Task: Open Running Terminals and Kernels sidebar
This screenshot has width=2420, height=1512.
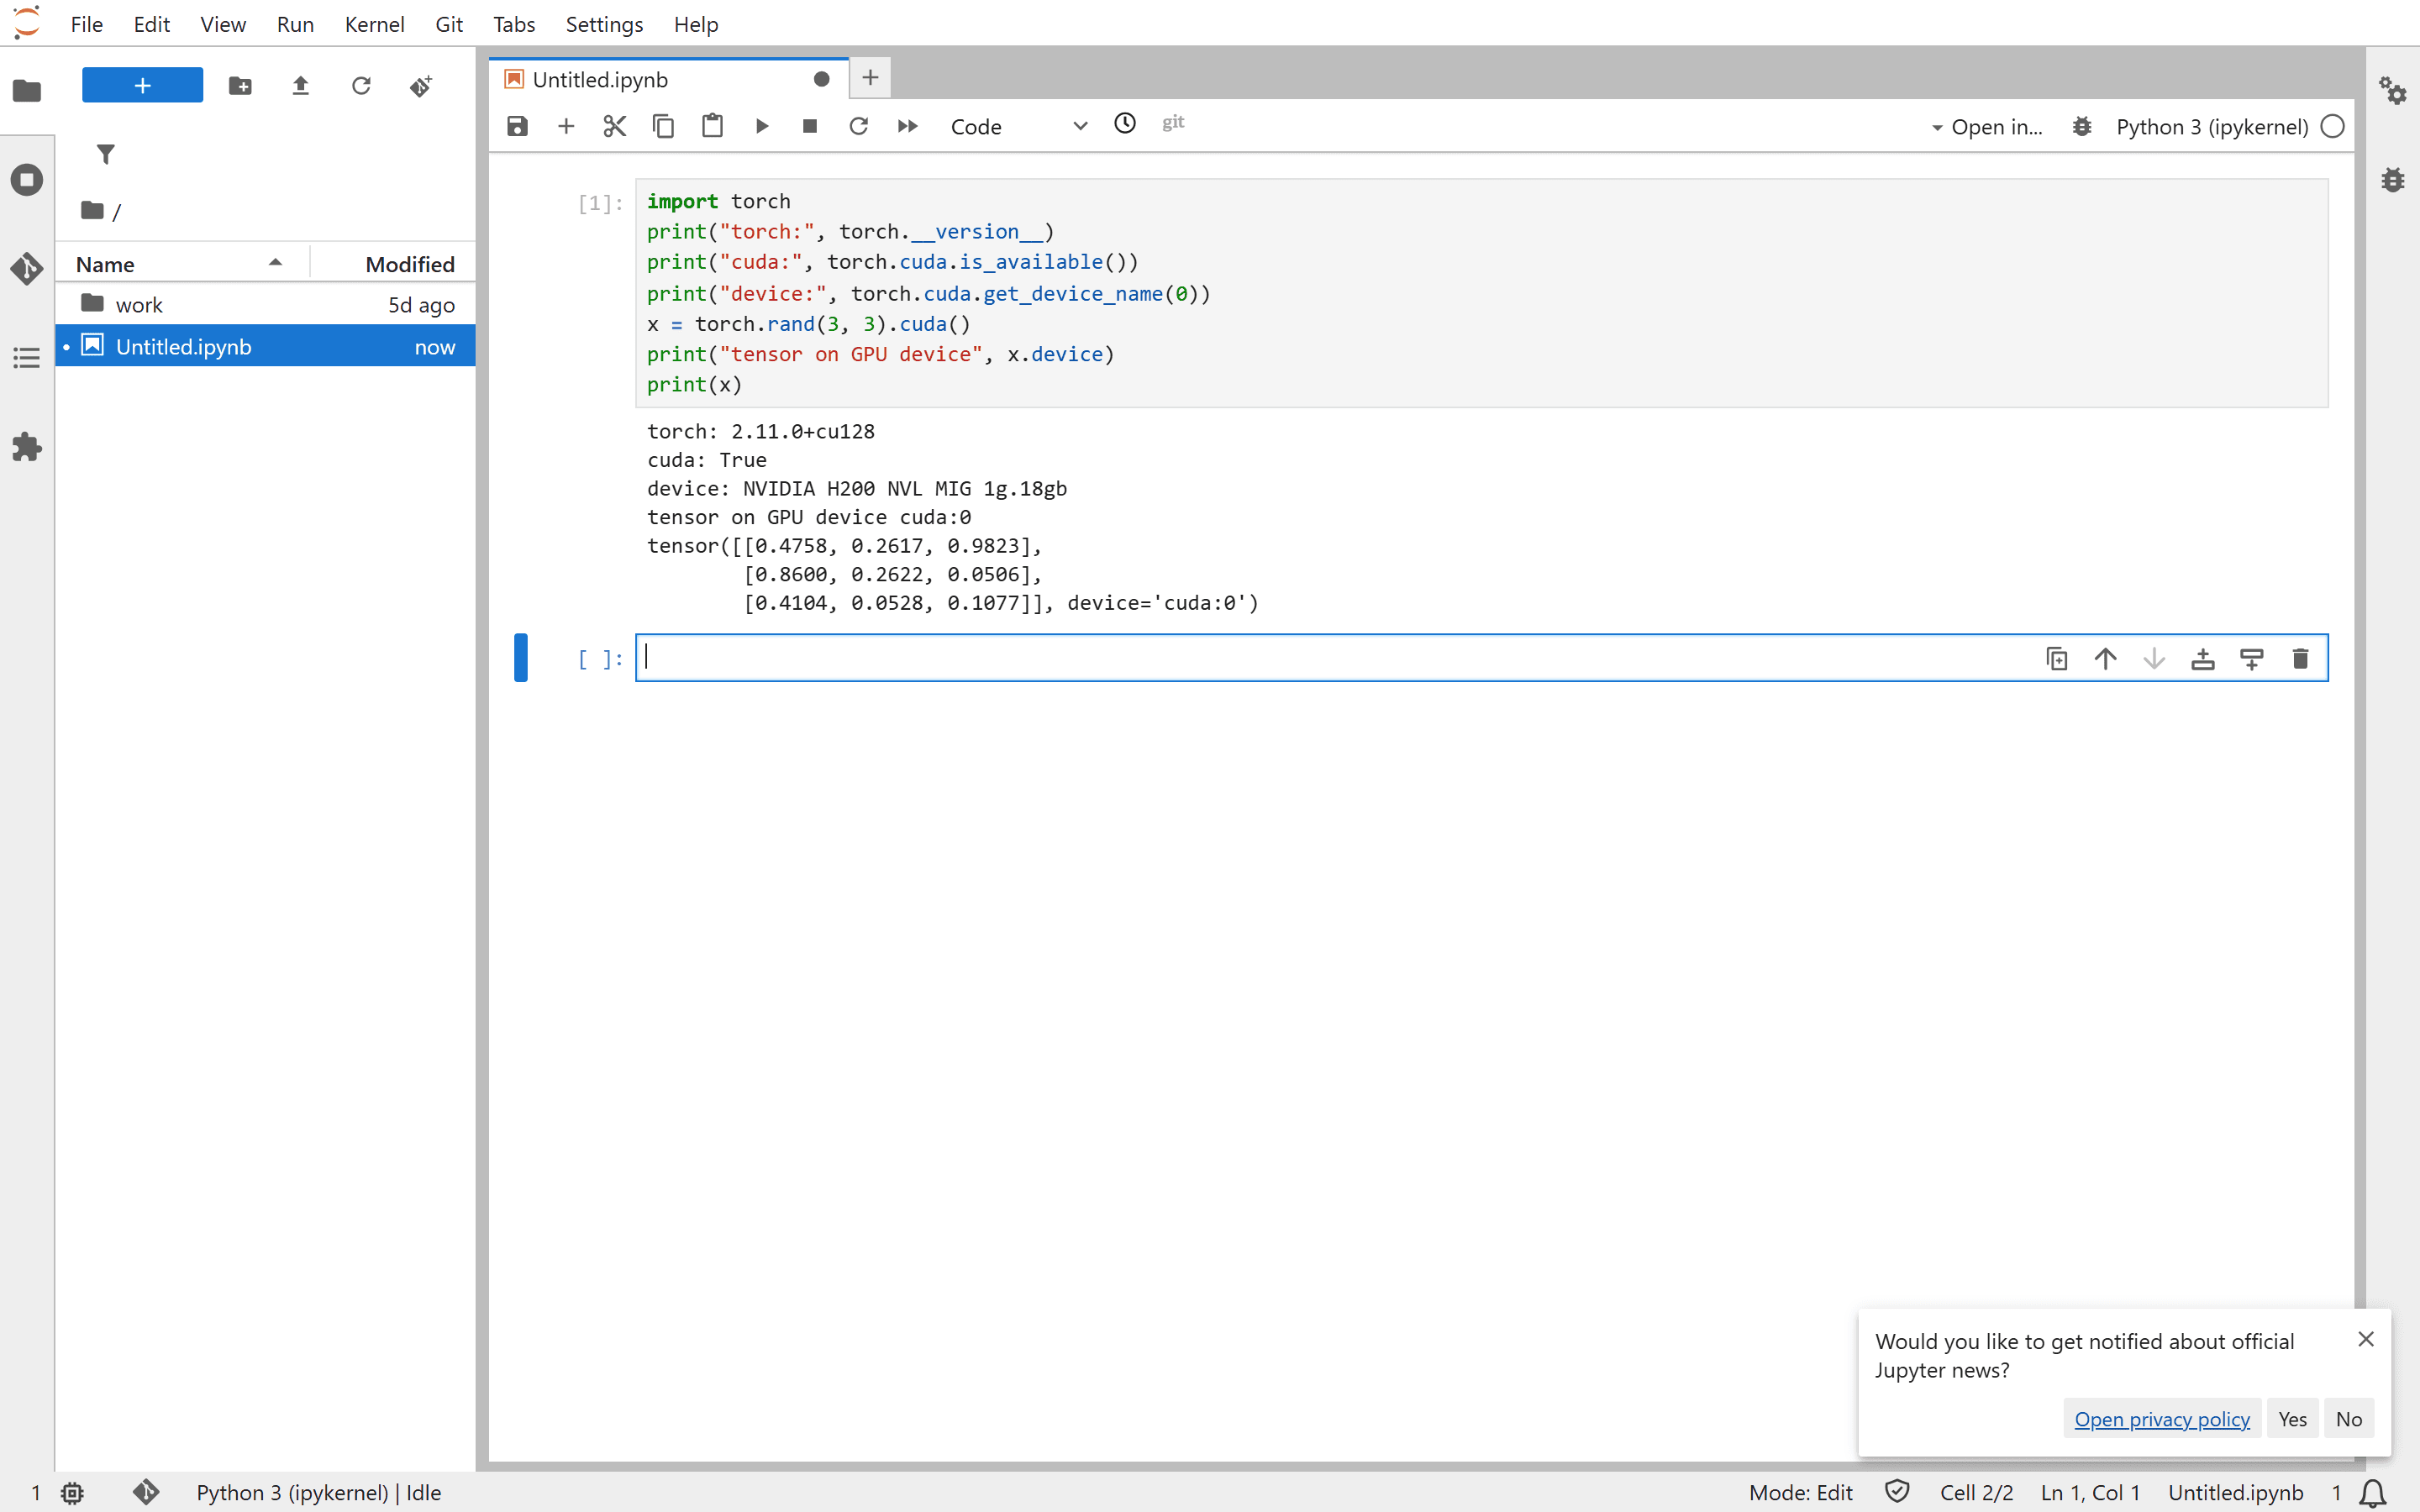Action: point(27,180)
